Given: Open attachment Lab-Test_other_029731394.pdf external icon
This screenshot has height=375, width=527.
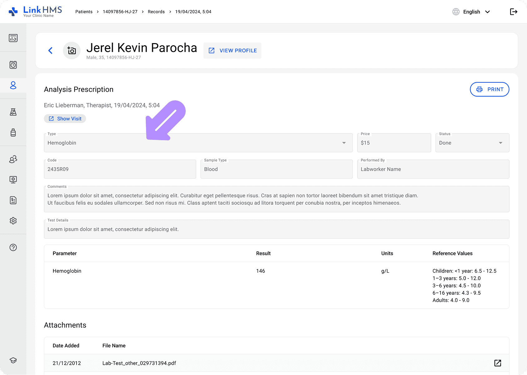Looking at the screenshot, I should (x=498, y=363).
